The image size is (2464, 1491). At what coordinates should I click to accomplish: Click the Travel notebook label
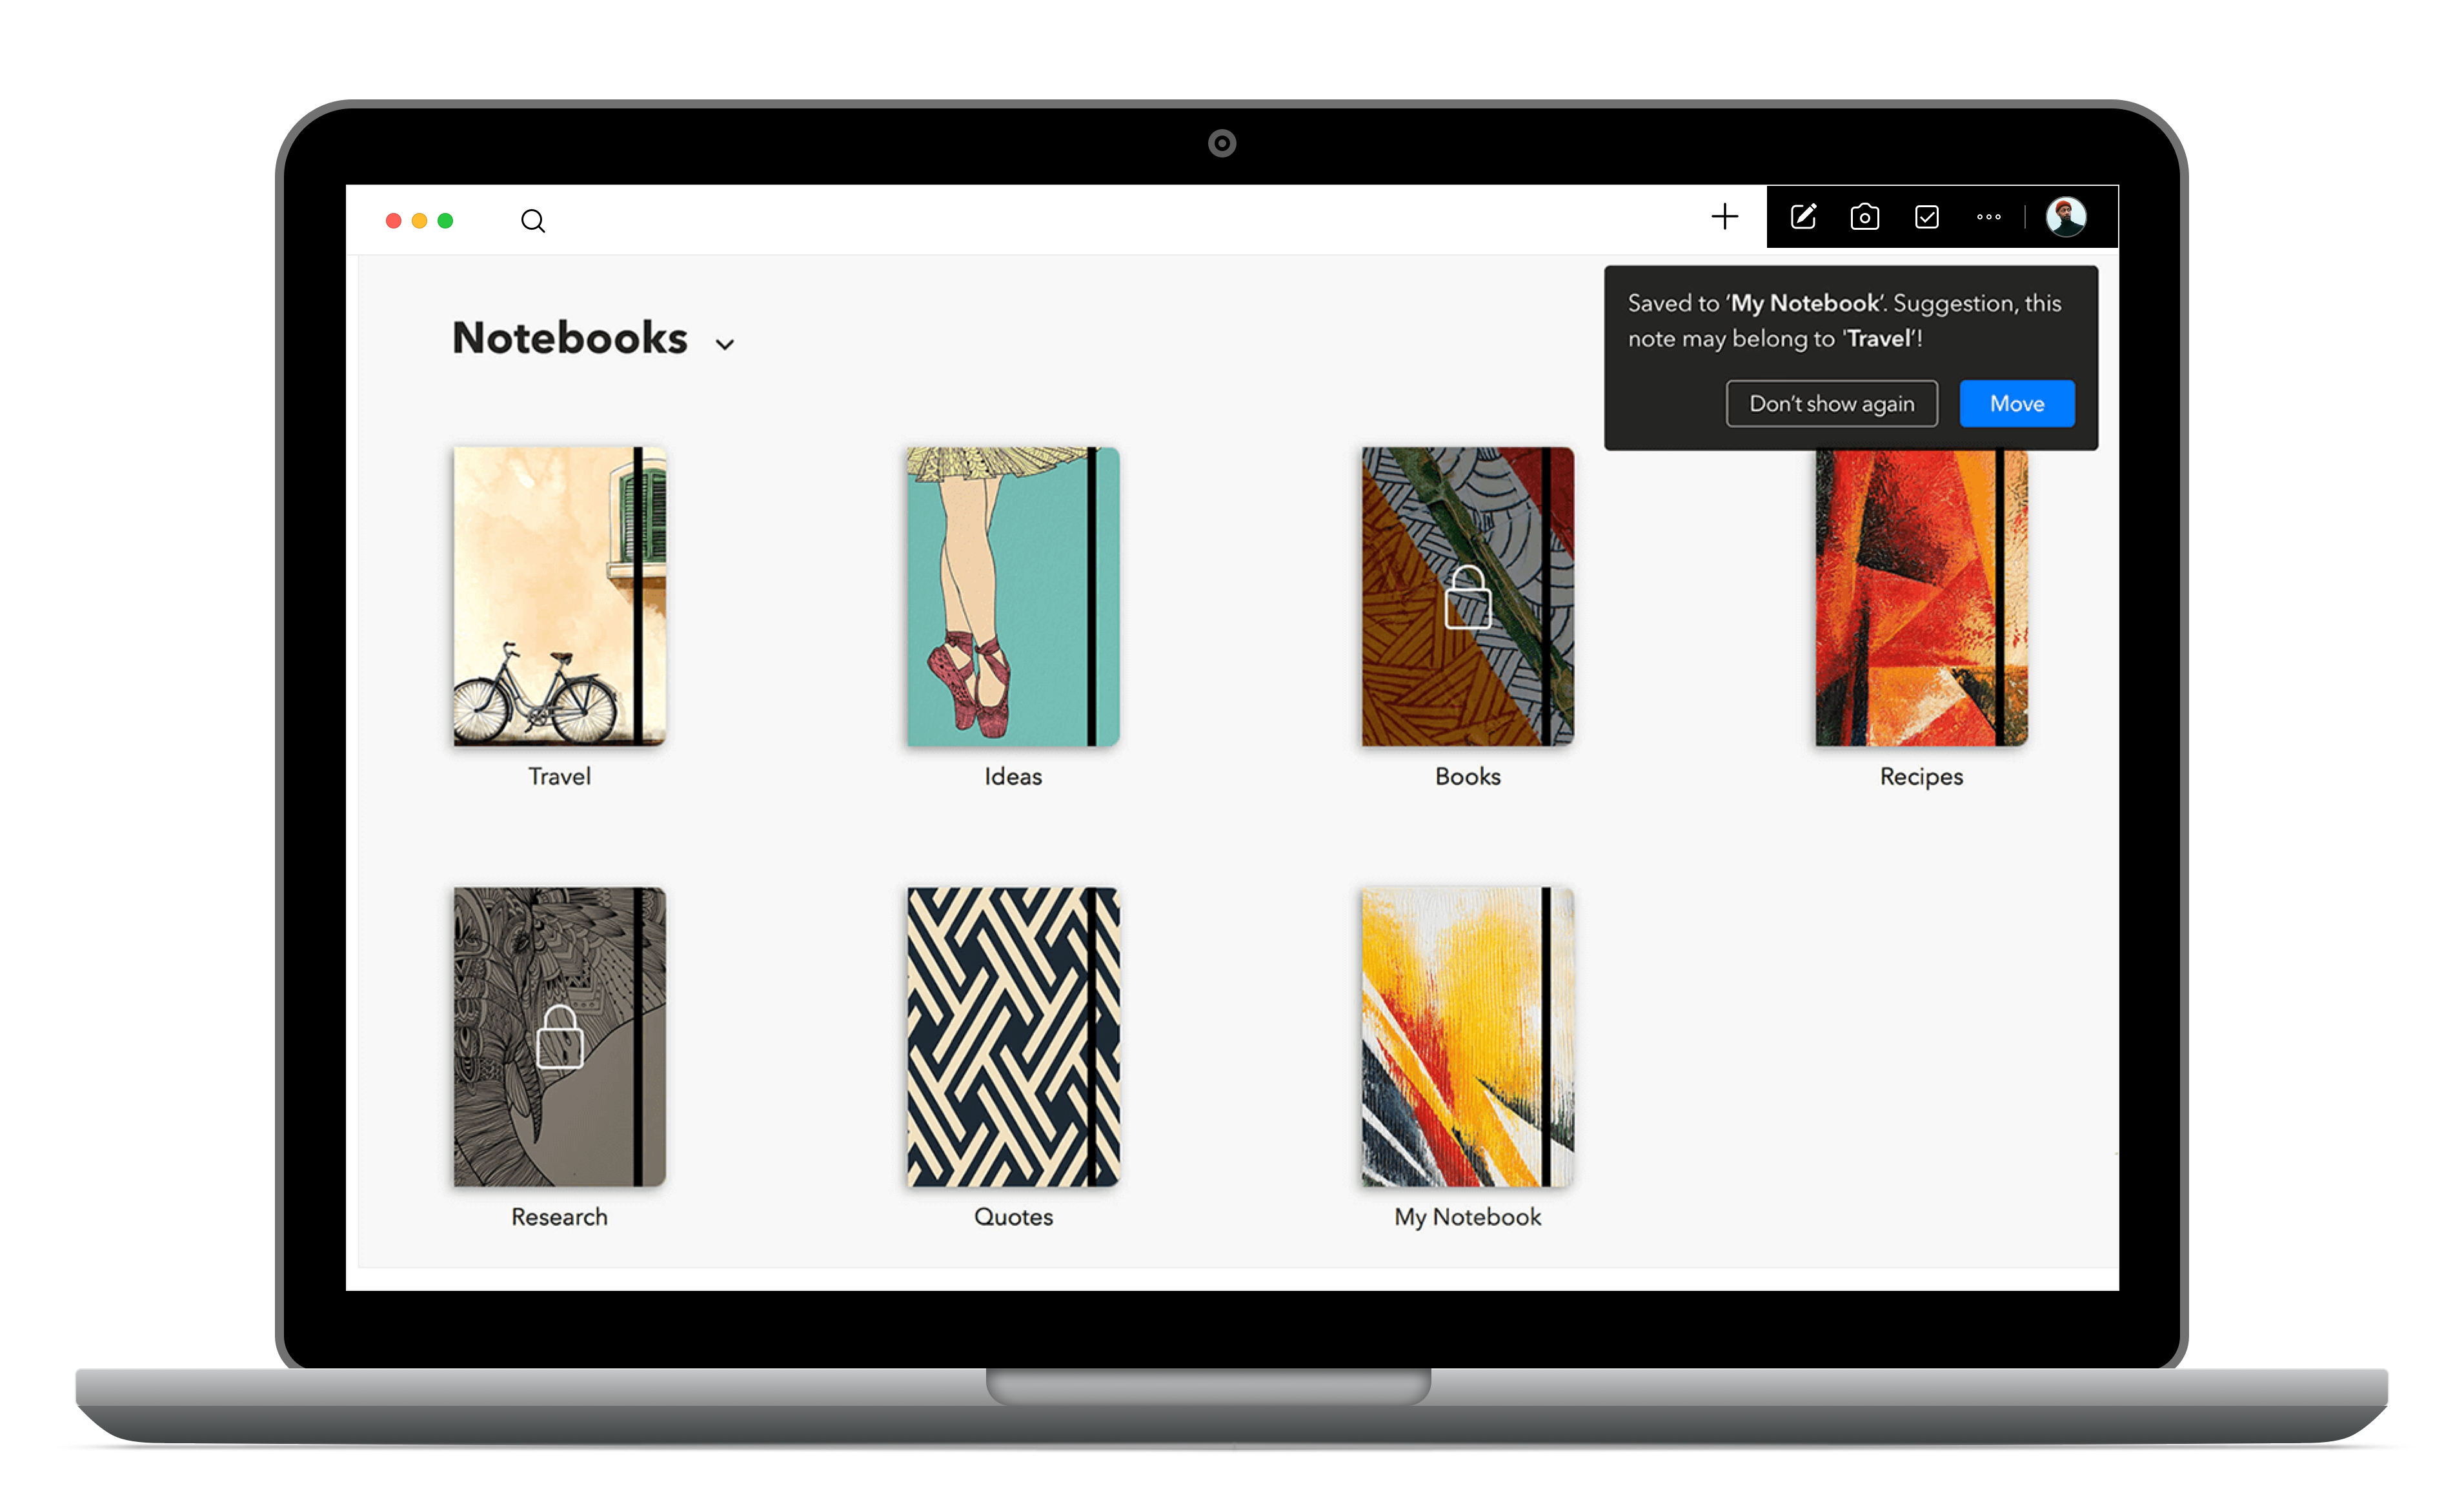(x=559, y=777)
